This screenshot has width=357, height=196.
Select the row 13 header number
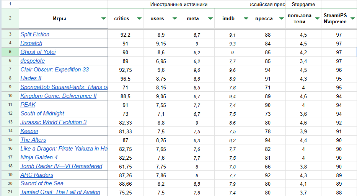(x=10, y=122)
